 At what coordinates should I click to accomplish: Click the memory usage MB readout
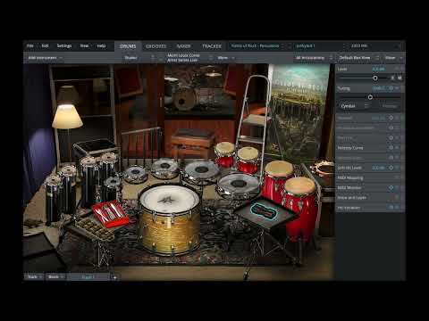tap(359, 45)
